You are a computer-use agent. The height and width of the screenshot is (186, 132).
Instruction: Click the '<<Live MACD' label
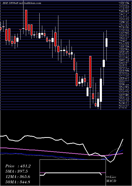click(x=111, y=179)
